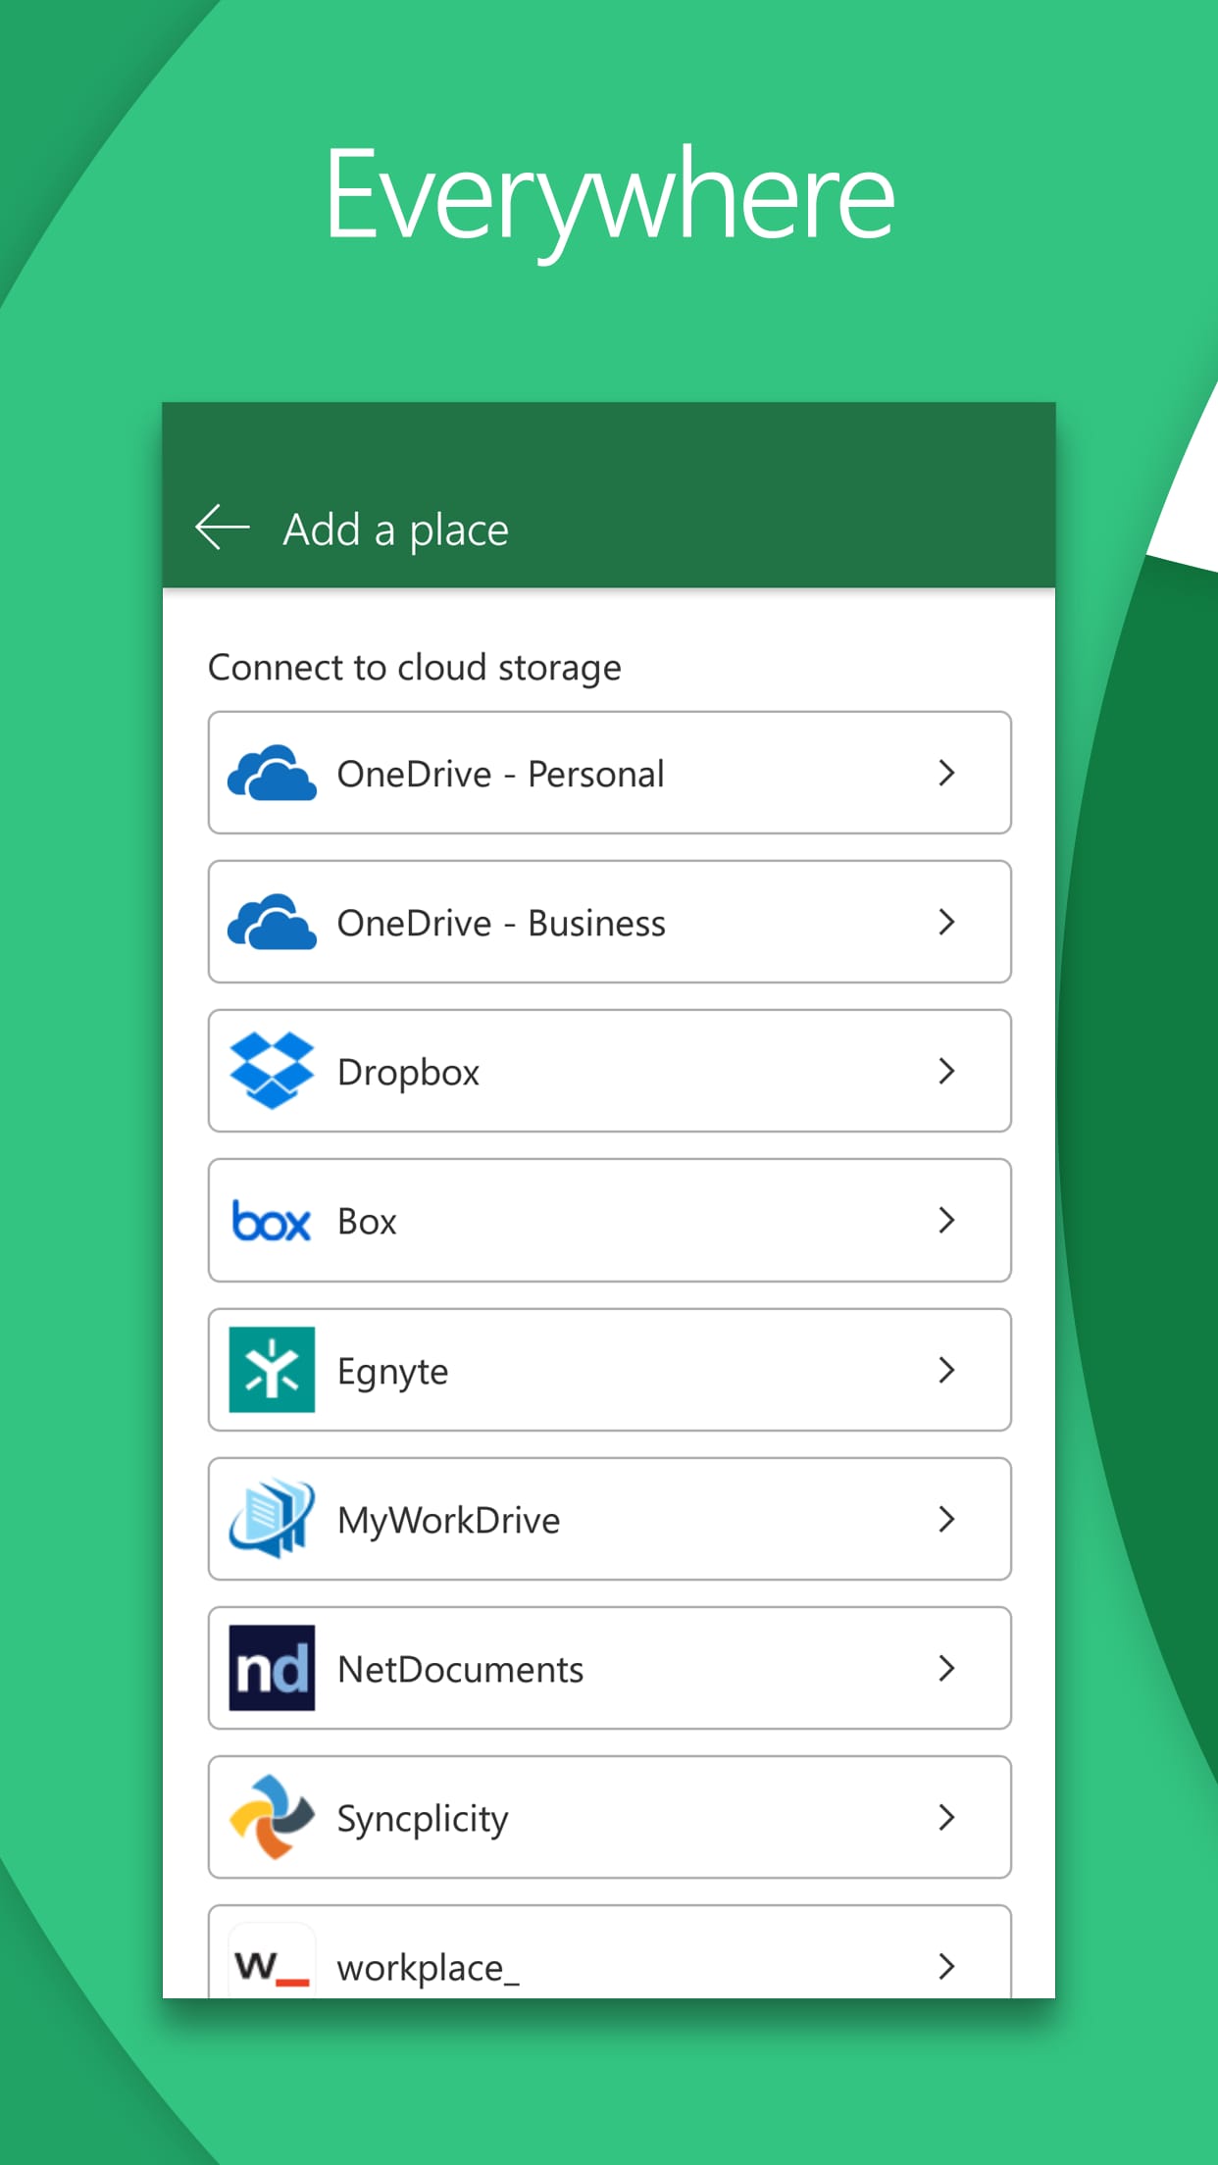The width and height of the screenshot is (1218, 2165).
Task: Select the Syncplicity pinwheel icon
Action: [272, 1817]
